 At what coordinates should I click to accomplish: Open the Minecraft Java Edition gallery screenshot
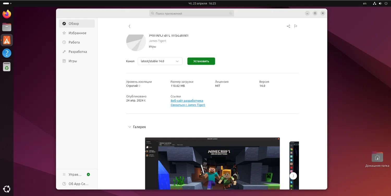tap(212, 163)
